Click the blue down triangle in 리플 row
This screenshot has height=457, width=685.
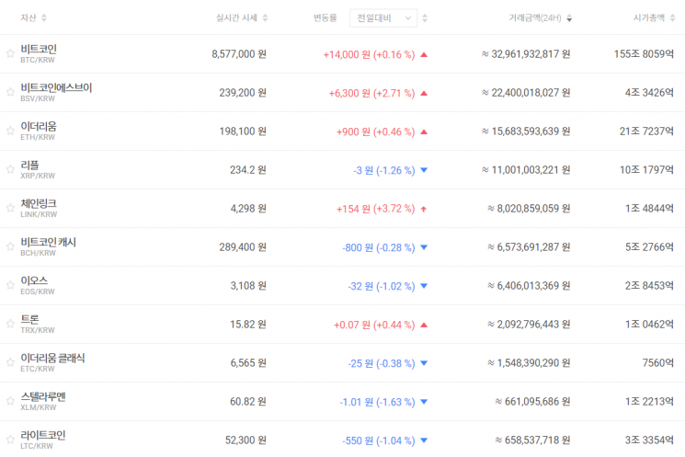424,170
